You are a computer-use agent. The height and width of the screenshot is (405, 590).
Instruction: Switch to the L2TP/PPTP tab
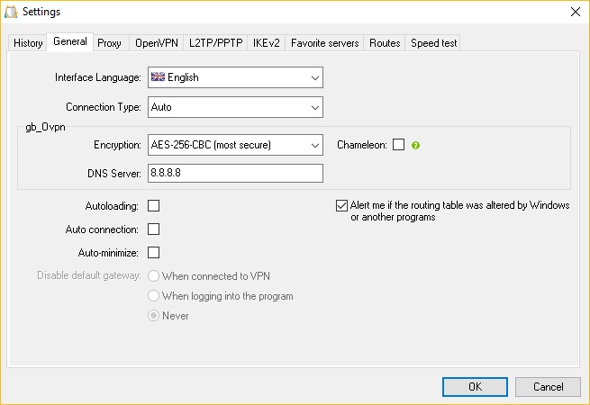215,43
